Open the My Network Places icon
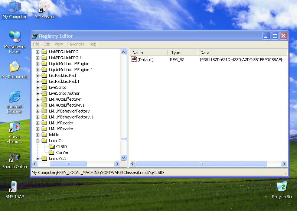The width and height of the screenshot is (297, 211). coord(15,37)
